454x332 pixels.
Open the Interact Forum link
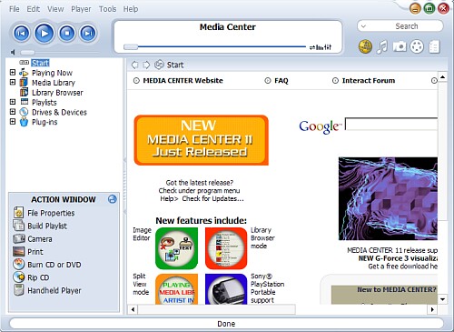(x=369, y=80)
